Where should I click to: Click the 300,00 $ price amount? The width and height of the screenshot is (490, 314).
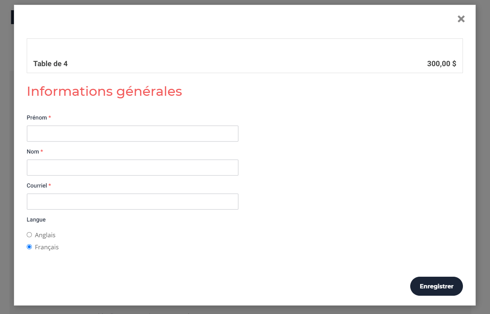click(x=441, y=64)
